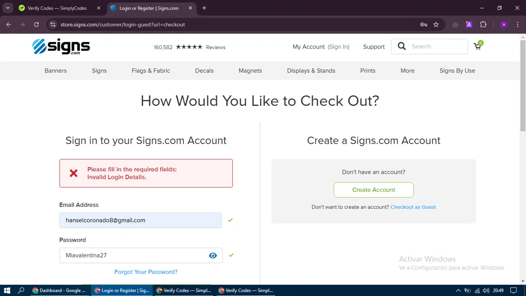Follow the Forgot Your Password? link
The image size is (526, 296).
click(146, 272)
